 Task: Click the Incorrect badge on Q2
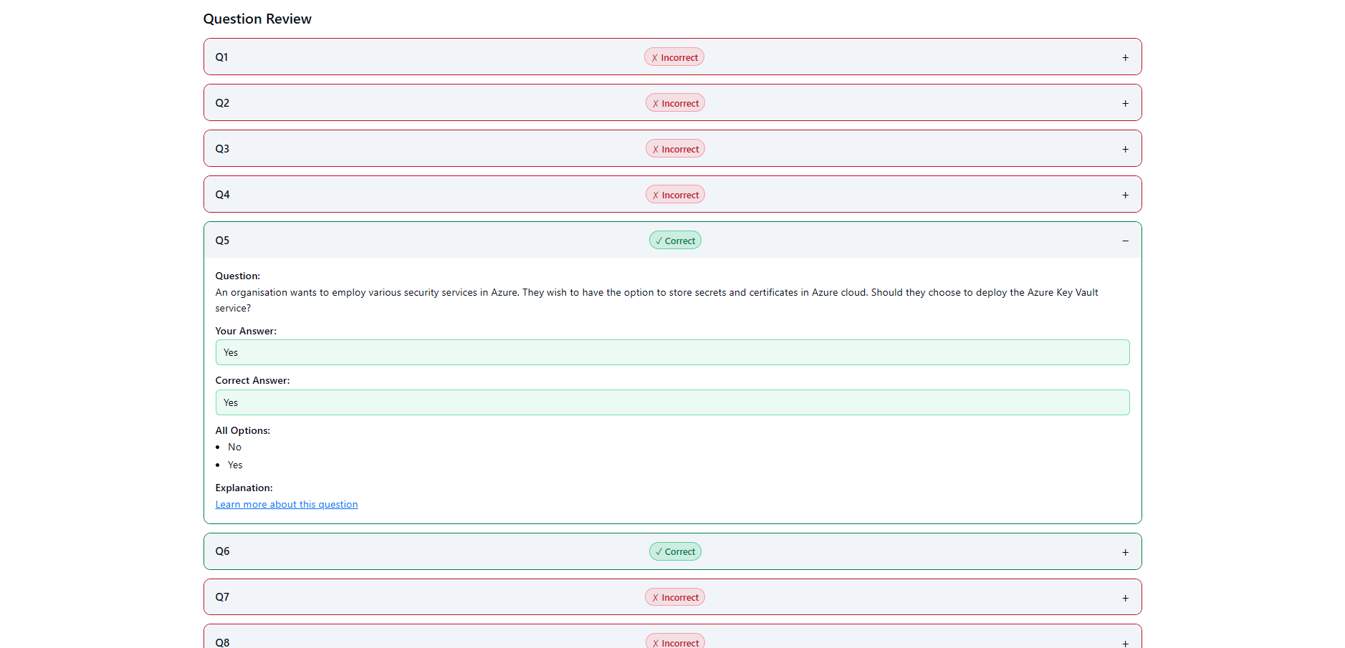coord(675,103)
